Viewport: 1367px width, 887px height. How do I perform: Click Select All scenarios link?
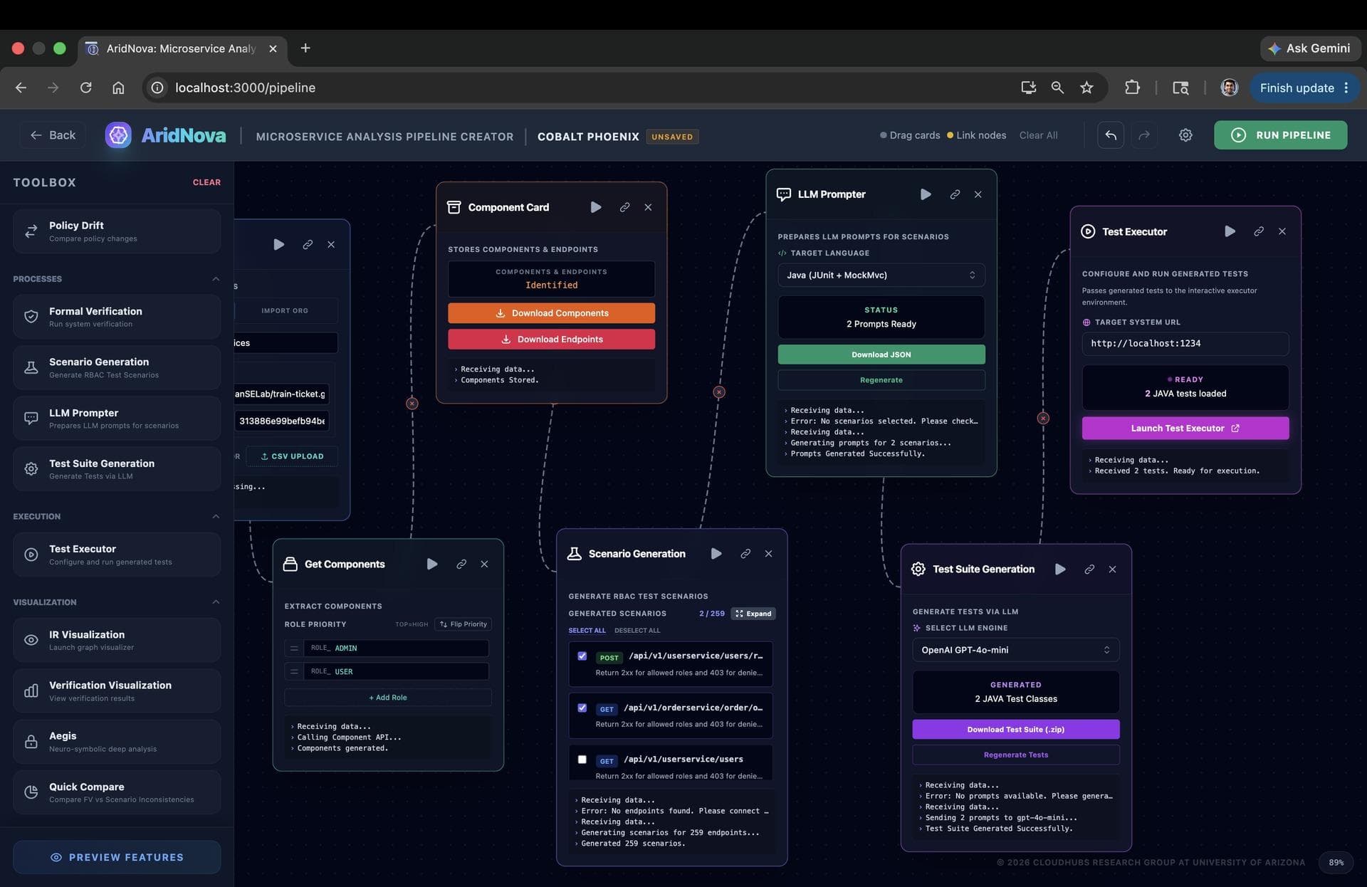587,631
